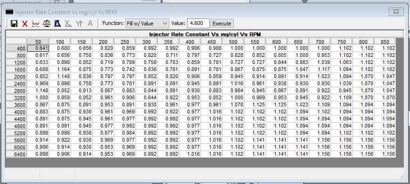Select the 0.984 cell in the 5200 row
Image resolution: width=410 pixels, height=184 pixels.
tap(125, 133)
